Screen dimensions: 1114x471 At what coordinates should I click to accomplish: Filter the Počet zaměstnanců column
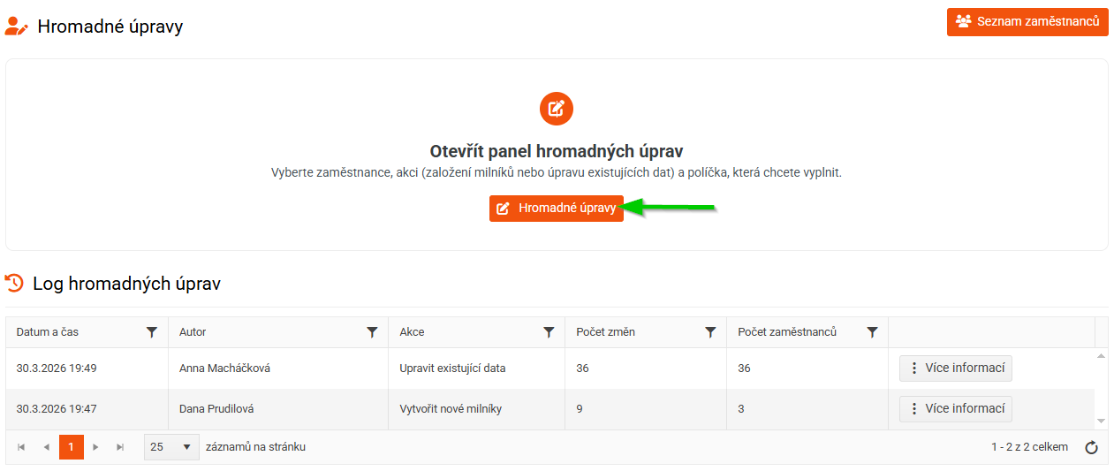coord(872,332)
